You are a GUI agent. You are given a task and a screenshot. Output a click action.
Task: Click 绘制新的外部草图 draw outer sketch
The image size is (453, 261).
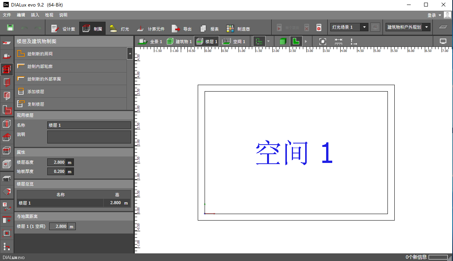coord(71,79)
